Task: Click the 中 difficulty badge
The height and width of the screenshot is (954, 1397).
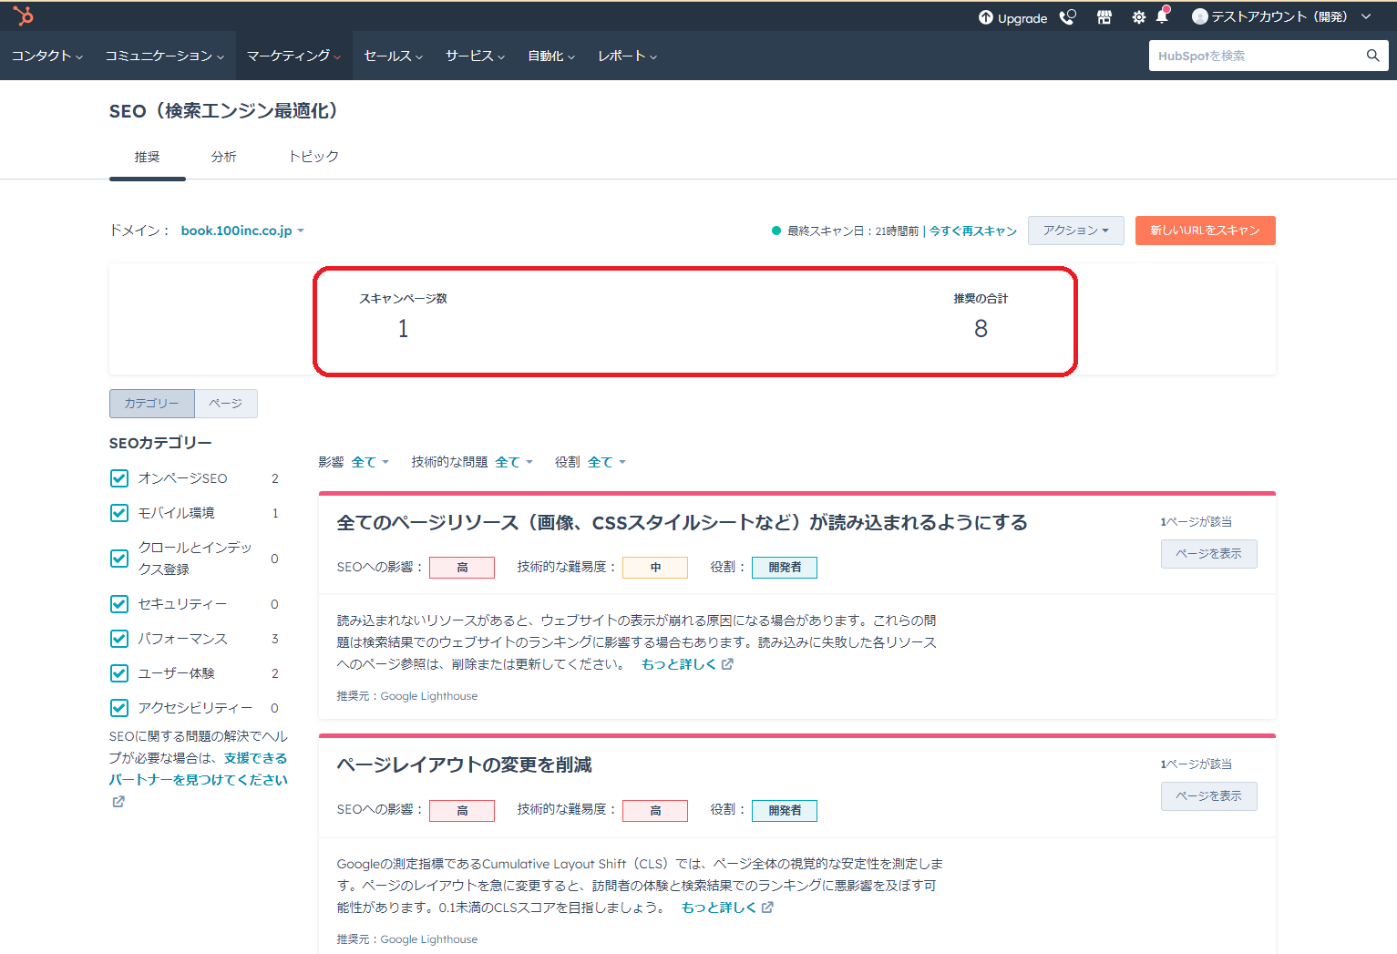Action: [655, 568]
